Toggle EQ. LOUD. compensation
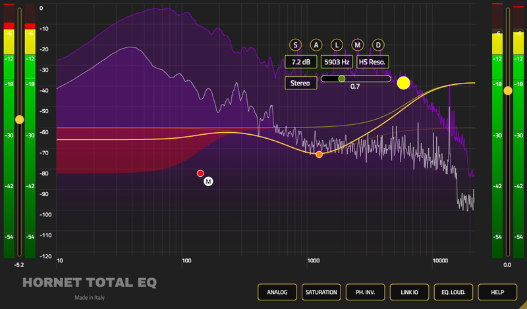Screen dimensions: 527x309 (x=453, y=292)
